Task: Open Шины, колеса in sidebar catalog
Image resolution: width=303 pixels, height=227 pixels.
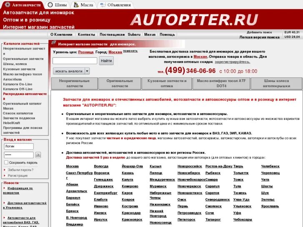Action: tap(15, 64)
